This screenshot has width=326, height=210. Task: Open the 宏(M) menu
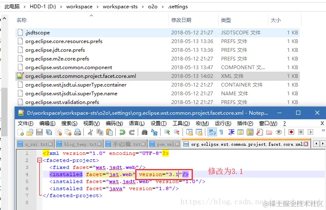pos(202,123)
